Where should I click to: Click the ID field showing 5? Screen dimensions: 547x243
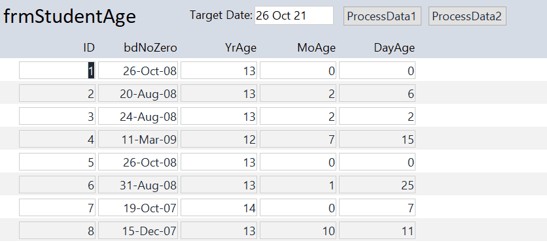point(57,162)
